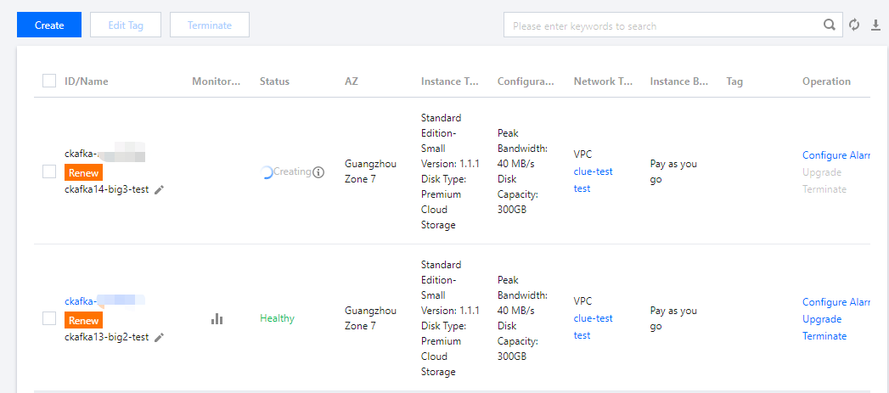The height and width of the screenshot is (393, 889).
Task: Open monitoring chart icon for healthy instance
Action: (217, 319)
